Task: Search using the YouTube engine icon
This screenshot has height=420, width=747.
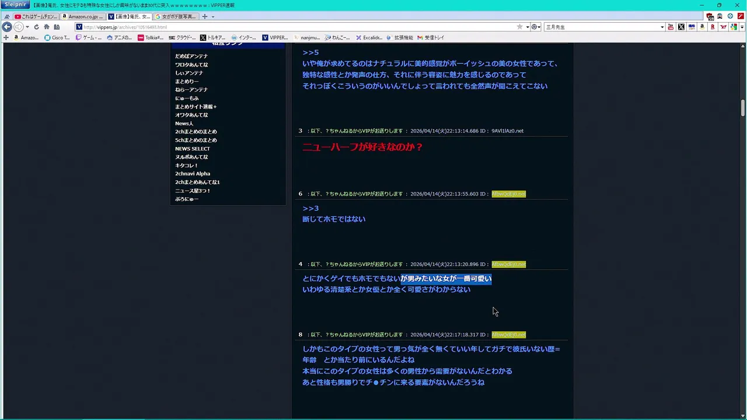Action: [671, 27]
